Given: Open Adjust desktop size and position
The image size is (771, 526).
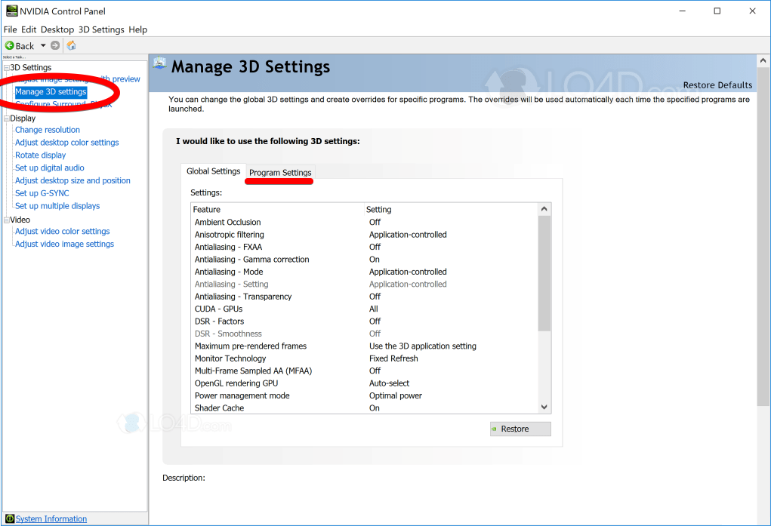Looking at the screenshot, I should [x=72, y=181].
